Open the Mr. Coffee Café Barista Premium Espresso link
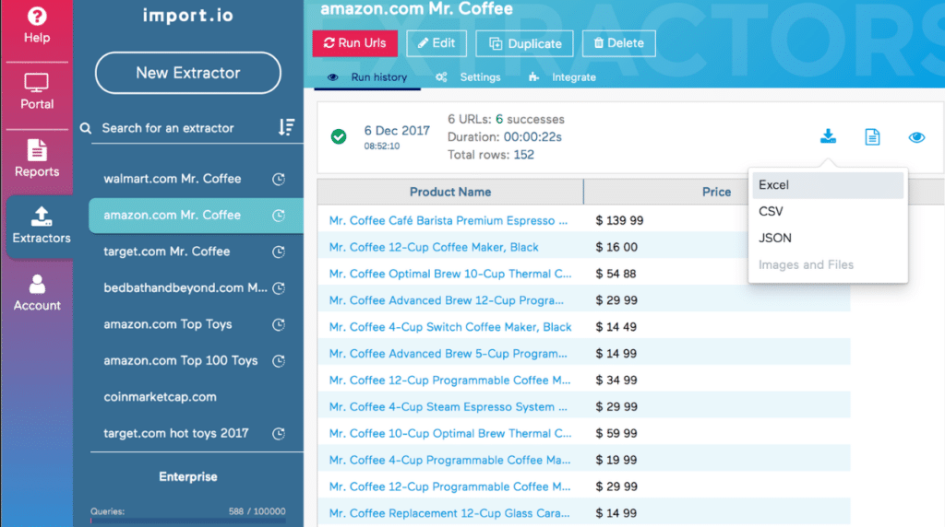The width and height of the screenshot is (945, 527). (449, 221)
